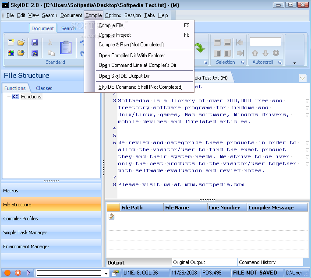Click the left arrow to line start icon
The image size is (311, 278).
[x=240, y=42]
